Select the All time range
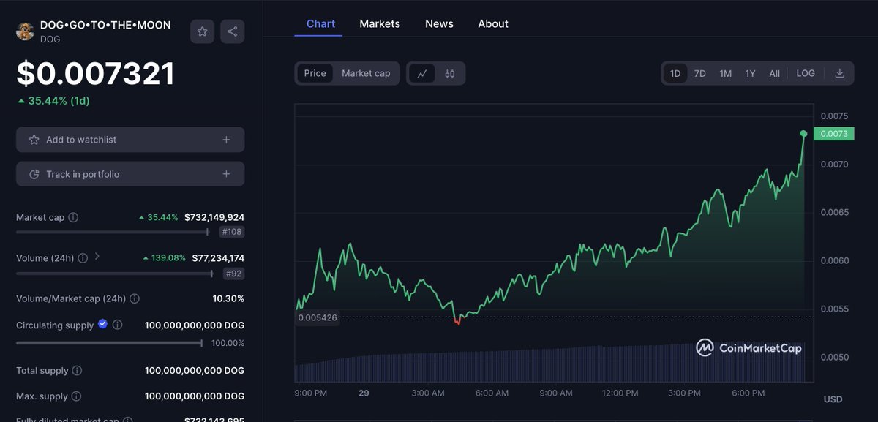This screenshot has width=878, height=422. 774,73
